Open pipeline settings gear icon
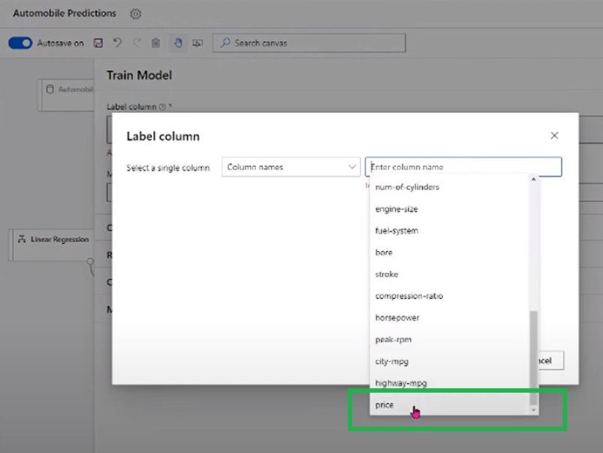Screen dimensions: 603x453 pos(135,14)
